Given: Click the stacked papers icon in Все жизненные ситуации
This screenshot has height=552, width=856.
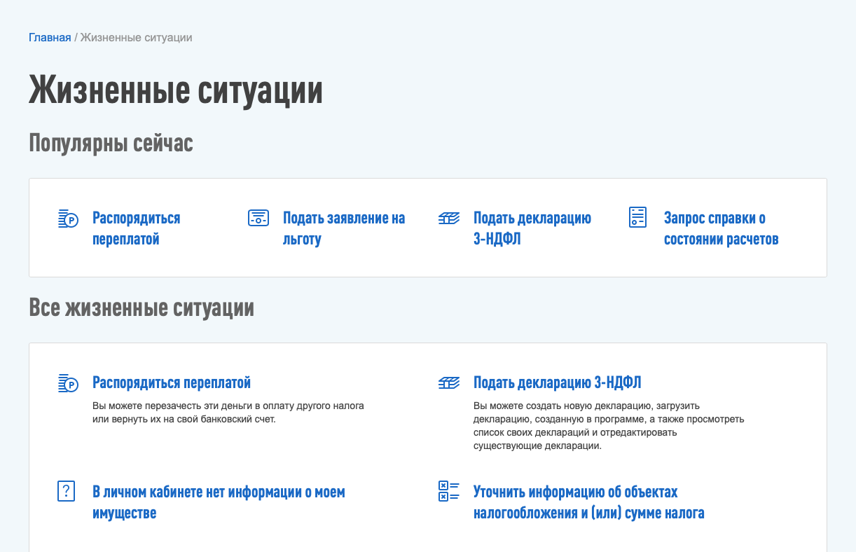Looking at the screenshot, I should coord(449,382).
